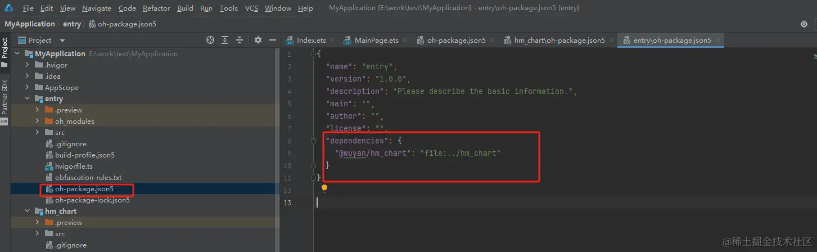Select hm_chart module name in tree
817x252 pixels.
point(61,211)
